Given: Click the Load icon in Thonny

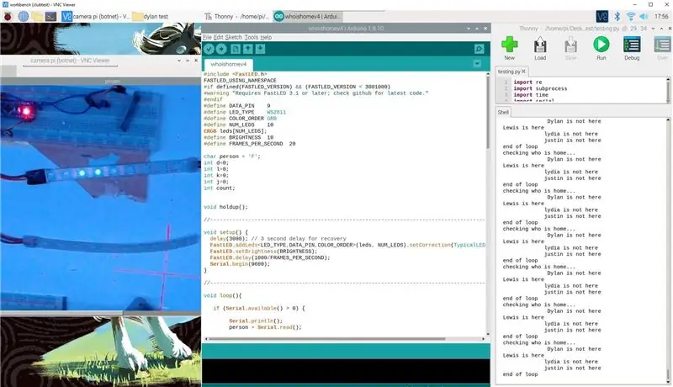Looking at the screenshot, I should 540,48.
